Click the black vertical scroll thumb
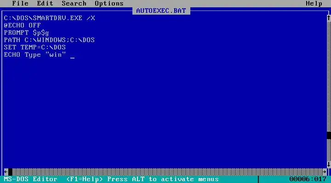The height and width of the screenshot is (183, 331). click(x=329, y=135)
